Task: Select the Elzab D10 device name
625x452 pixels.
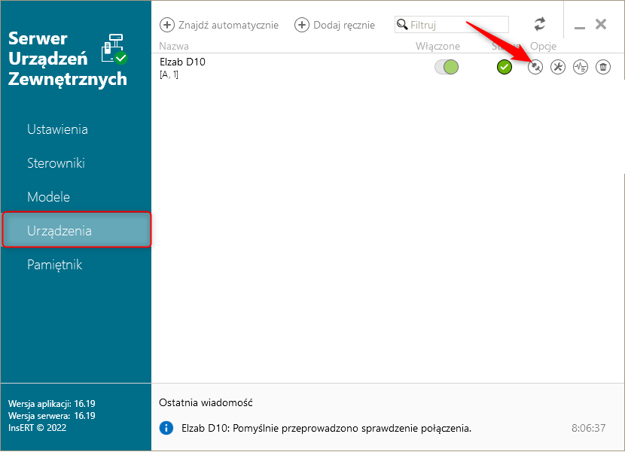Action: 182,62
